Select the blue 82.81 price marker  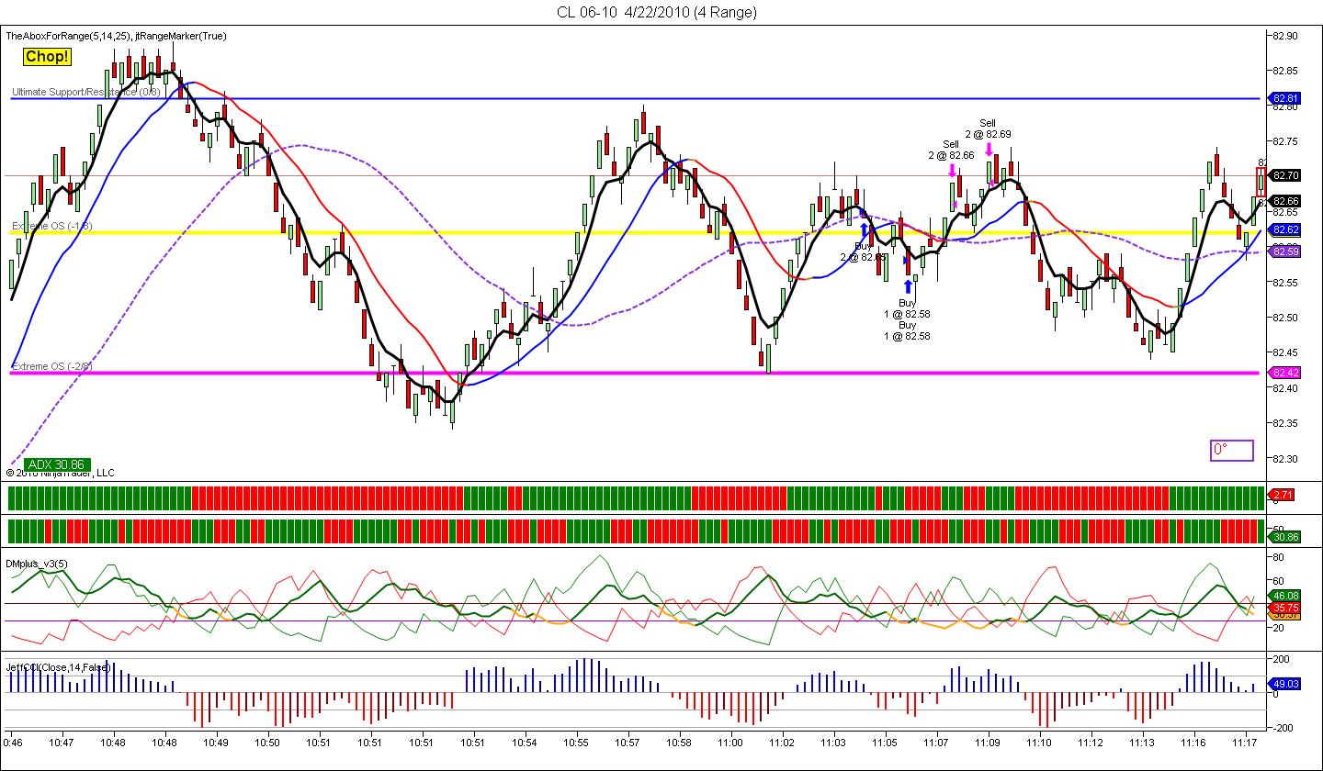1284,98
